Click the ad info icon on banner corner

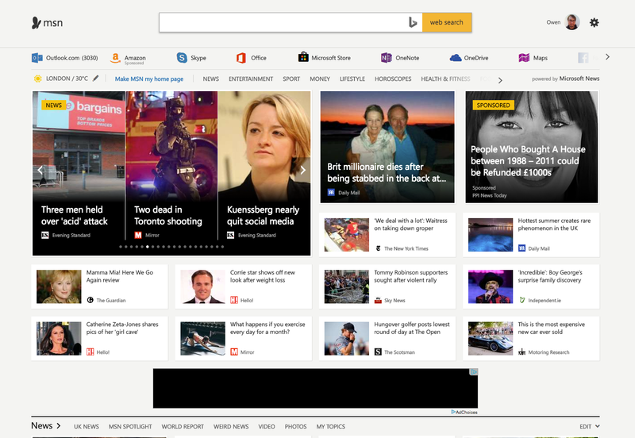[x=473, y=371]
